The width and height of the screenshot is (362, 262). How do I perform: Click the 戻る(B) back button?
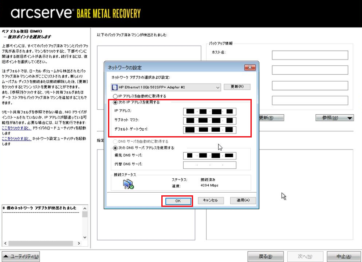(266, 257)
